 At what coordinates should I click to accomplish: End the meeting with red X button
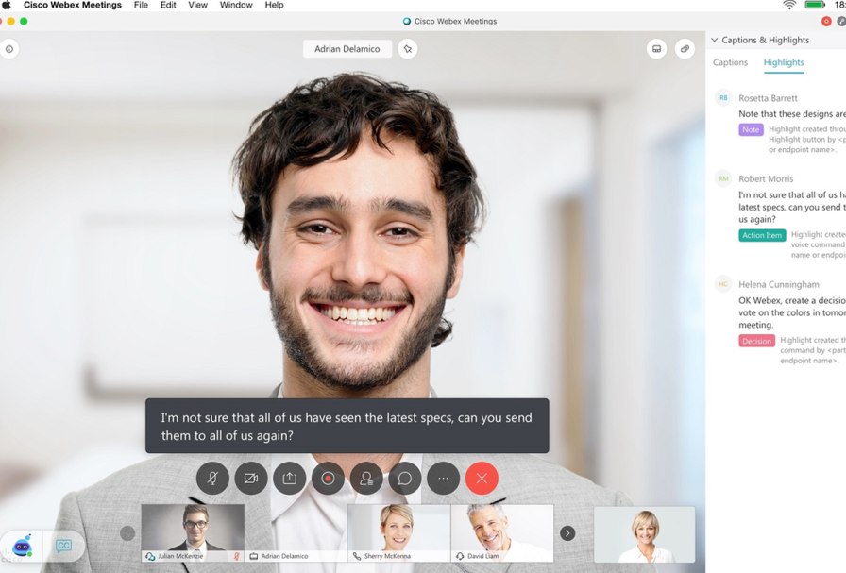482,479
